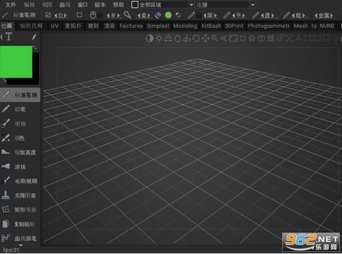
Task: Select the 标准笔刷 tool in sidebar
Action: click(20, 95)
